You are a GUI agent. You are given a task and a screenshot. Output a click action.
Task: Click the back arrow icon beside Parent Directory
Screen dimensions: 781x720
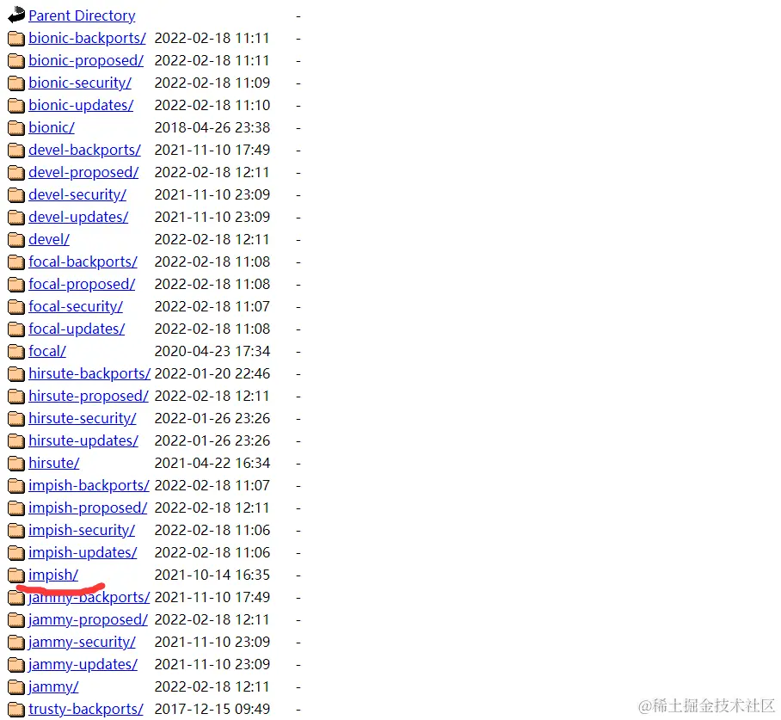pyautogui.click(x=16, y=15)
